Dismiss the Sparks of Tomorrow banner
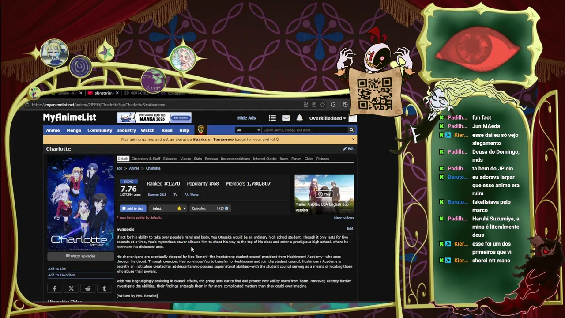The height and width of the screenshot is (318, 565). (353, 139)
